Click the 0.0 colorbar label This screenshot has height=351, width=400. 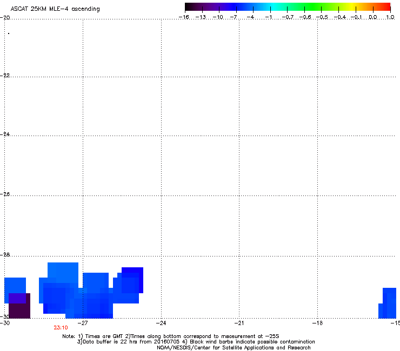pyautogui.click(x=373, y=17)
